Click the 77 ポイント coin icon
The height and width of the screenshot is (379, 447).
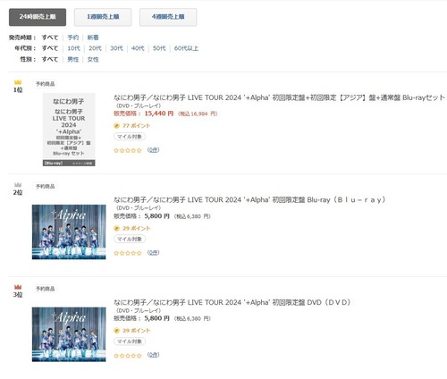pos(116,126)
